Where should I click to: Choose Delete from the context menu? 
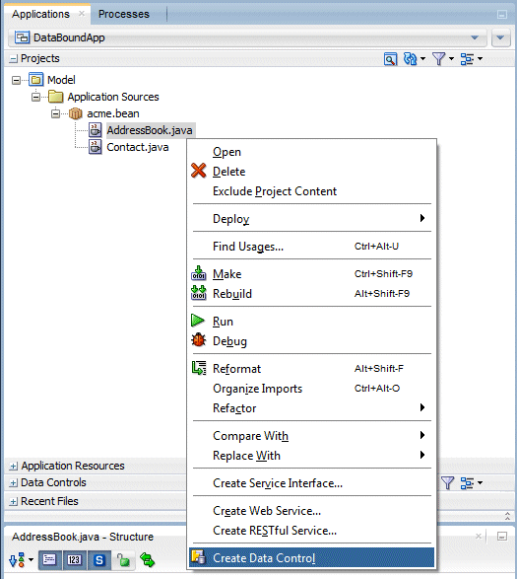[312, 172]
